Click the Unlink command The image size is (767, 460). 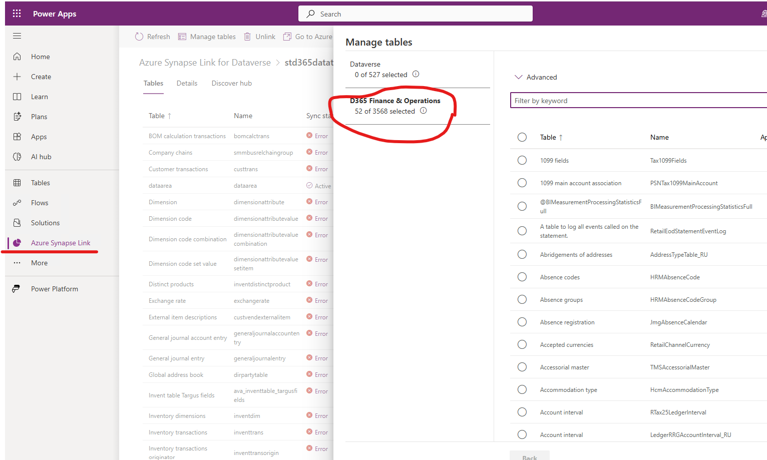point(259,37)
